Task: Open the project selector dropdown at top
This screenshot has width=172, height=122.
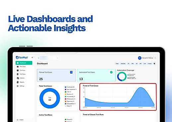Action: pos(48,58)
